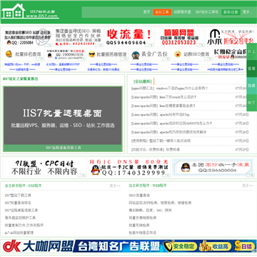Click the avatar icon beside 黄金广告位
Image resolution: width=257 pixels, height=257 pixels.
click(136, 55)
